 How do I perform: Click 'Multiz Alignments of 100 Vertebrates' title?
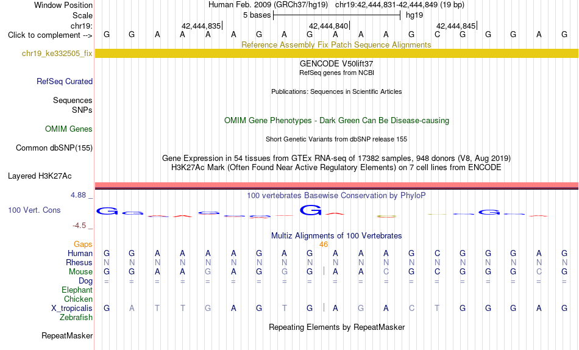click(x=336, y=236)
